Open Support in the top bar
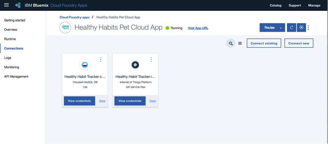This screenshot has width=328, height=144. pos(295,6)
